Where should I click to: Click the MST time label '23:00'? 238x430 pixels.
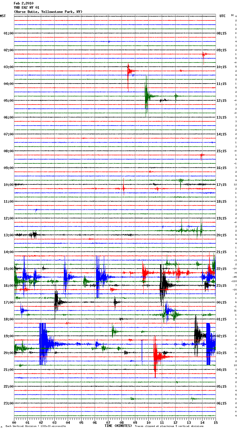tap(9, 403)
